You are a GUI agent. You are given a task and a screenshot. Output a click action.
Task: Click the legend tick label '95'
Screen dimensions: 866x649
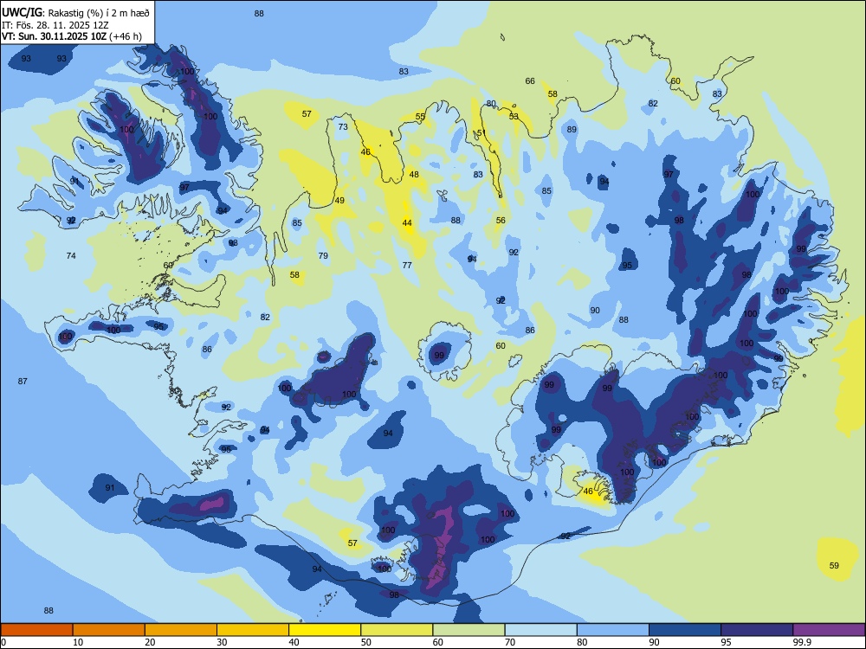tap(726, 642)
